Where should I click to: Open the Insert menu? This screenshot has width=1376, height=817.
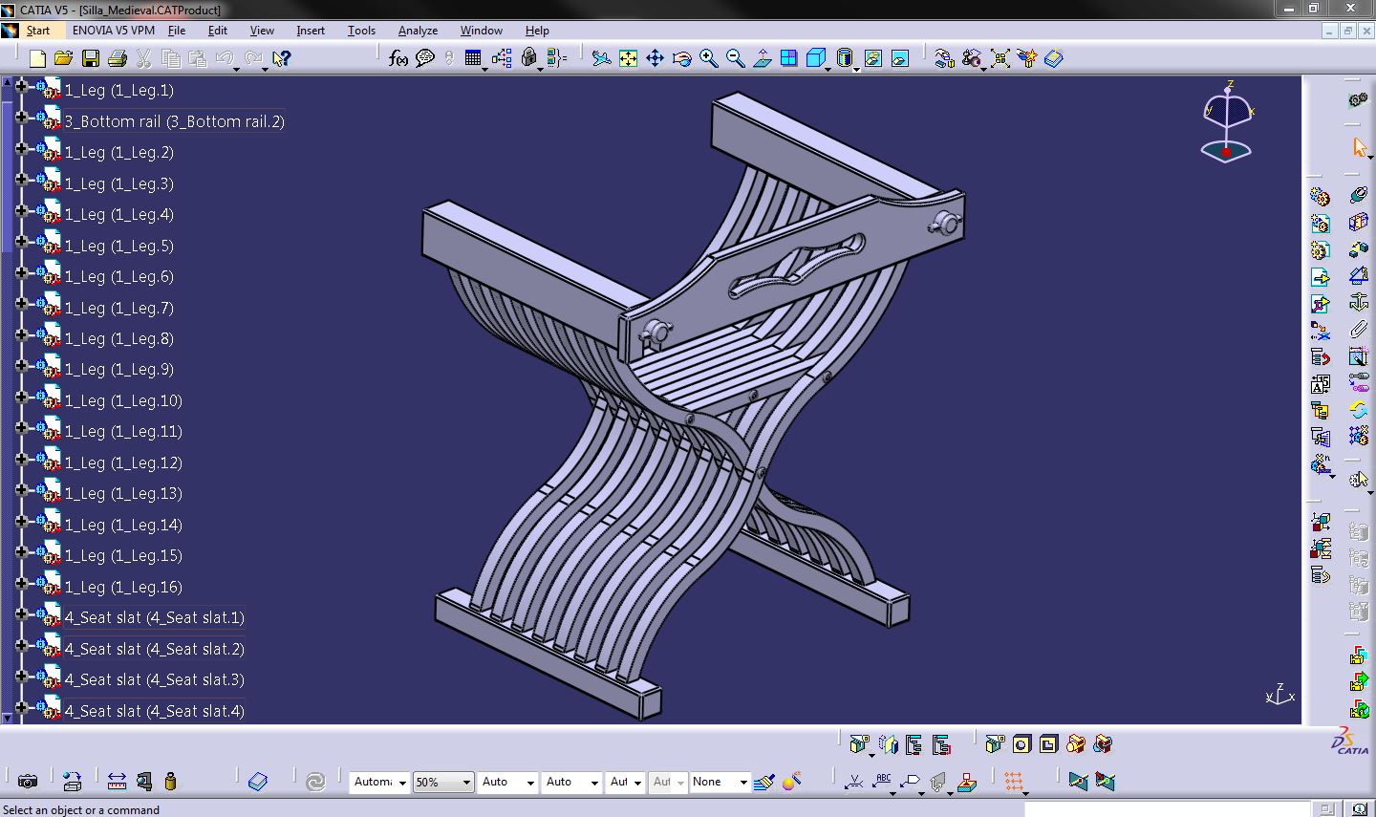[311, 31]
